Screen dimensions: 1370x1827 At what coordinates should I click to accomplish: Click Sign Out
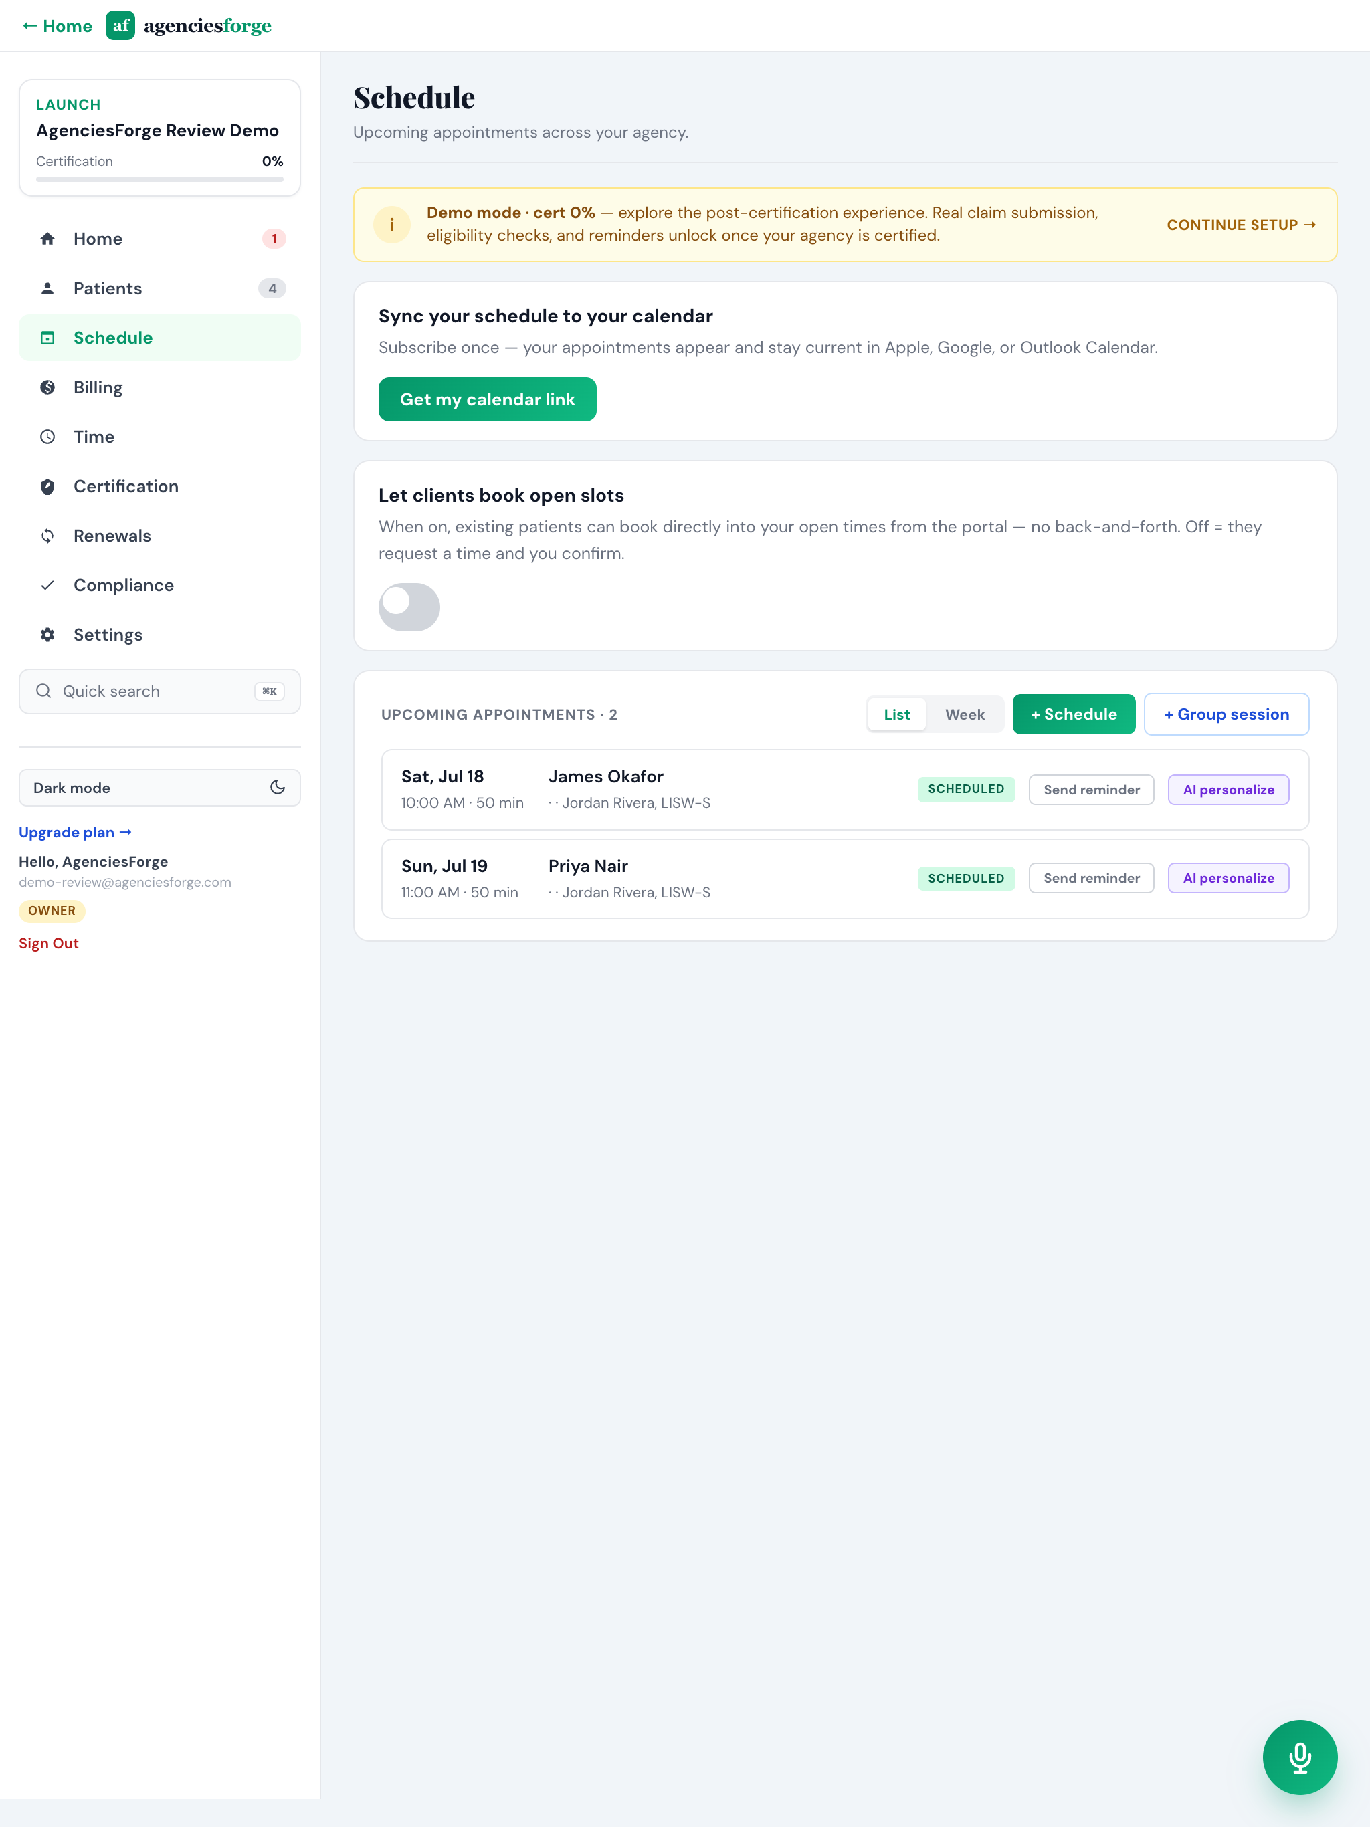click(49, 943)
